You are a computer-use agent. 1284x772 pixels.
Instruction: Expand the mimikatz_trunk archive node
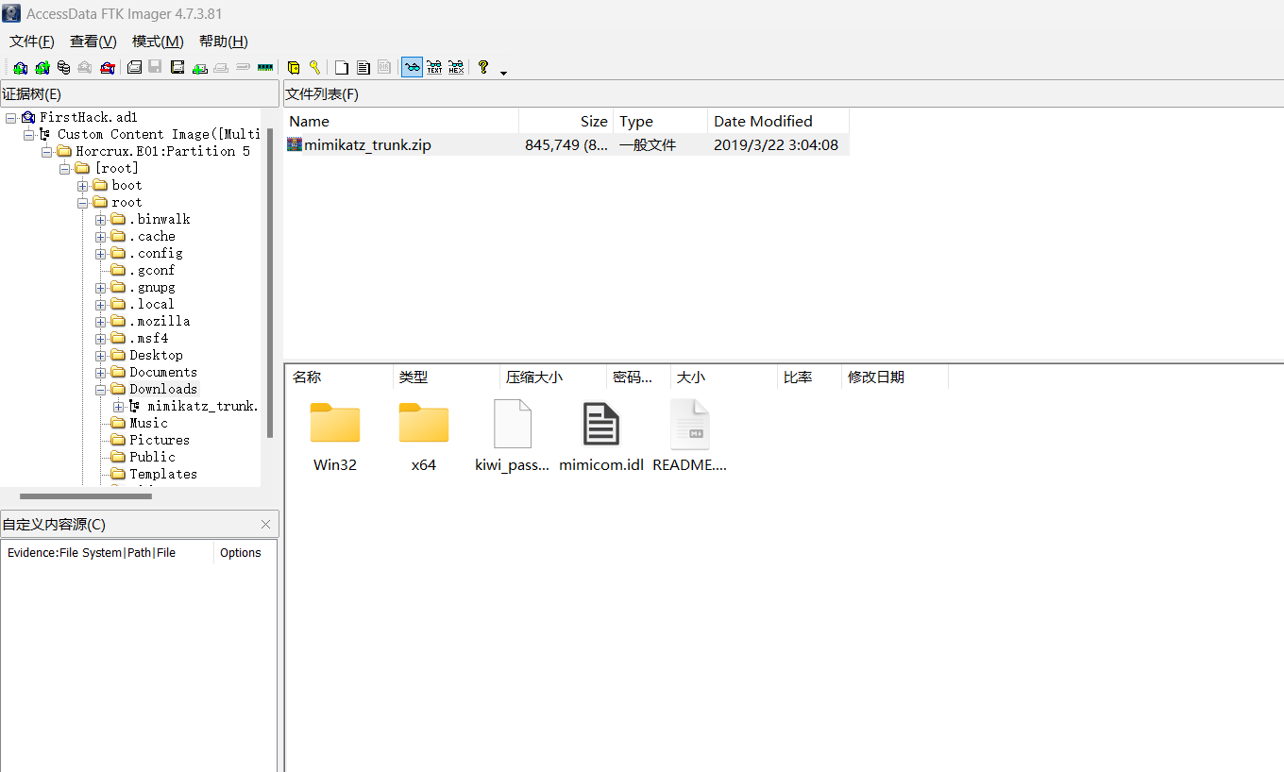pyautogui.click(x=118, y=407)
